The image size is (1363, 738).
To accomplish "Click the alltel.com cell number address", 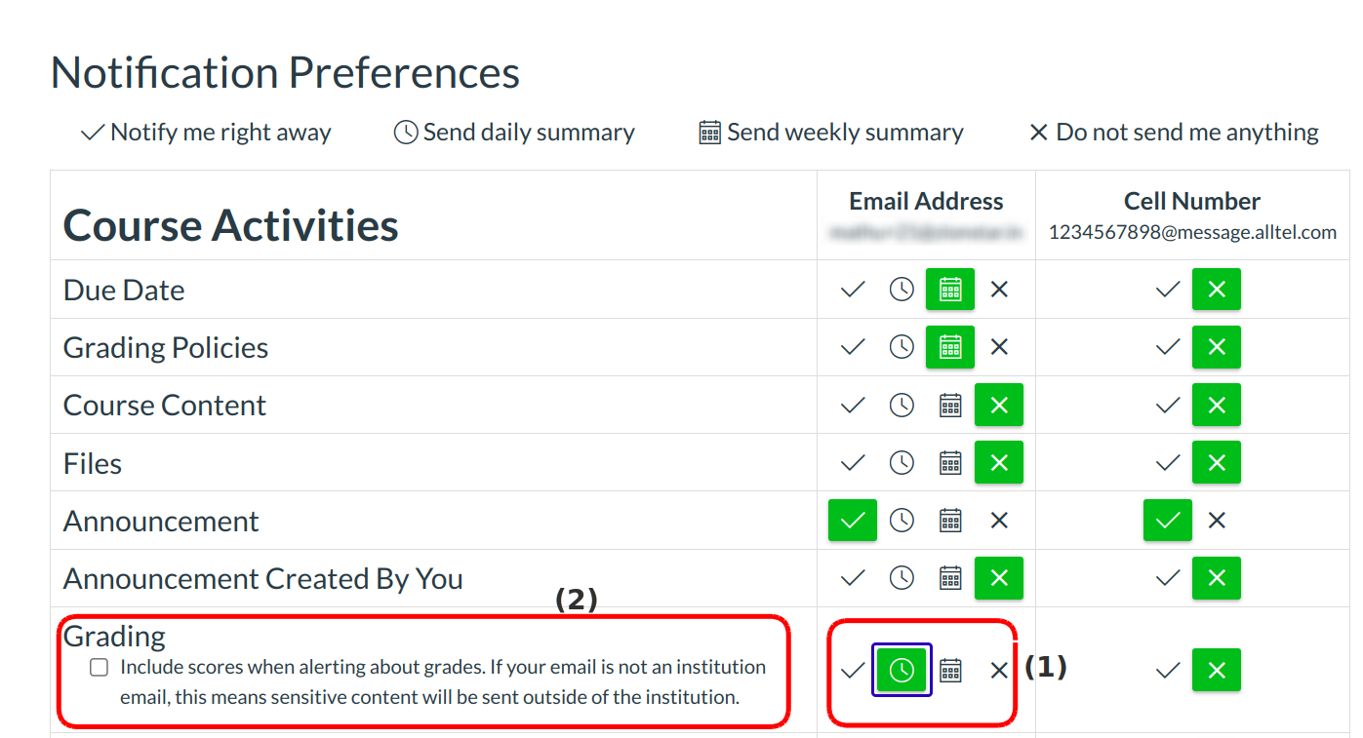I will [x=1191, y=232].
